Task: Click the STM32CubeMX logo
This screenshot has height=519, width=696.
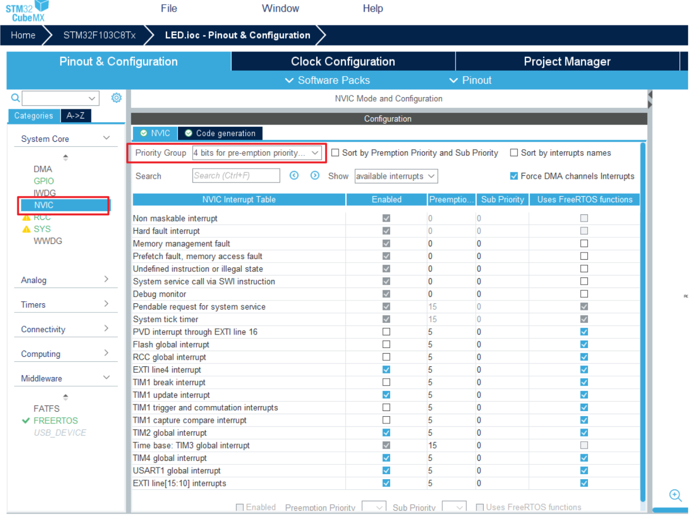Action: tap(27, 12)
